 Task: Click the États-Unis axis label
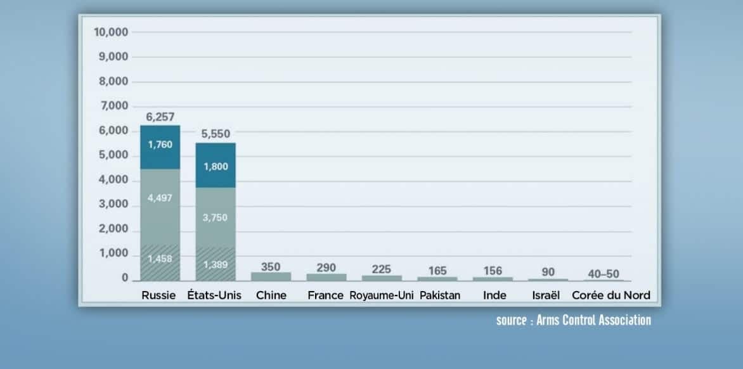pyautogui.click(x=215, y=295)
